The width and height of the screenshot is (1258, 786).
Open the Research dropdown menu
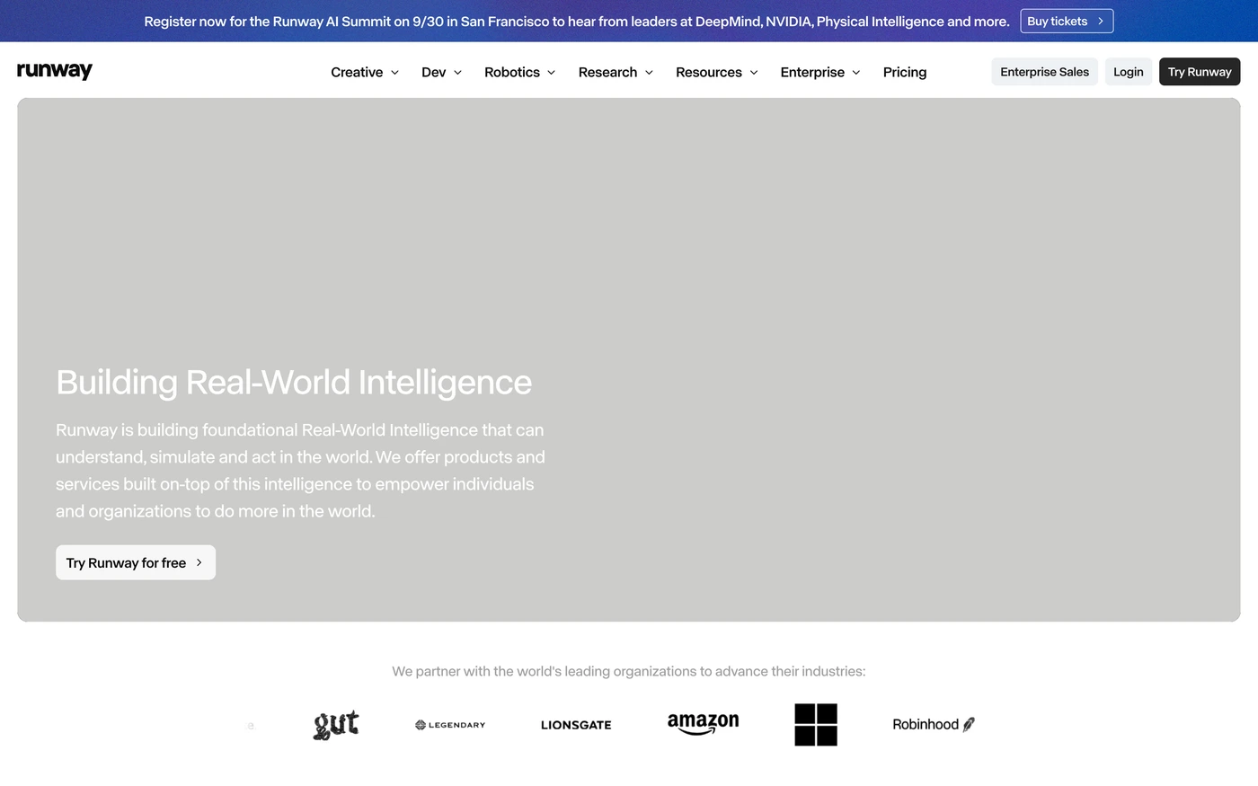point(616,72)
